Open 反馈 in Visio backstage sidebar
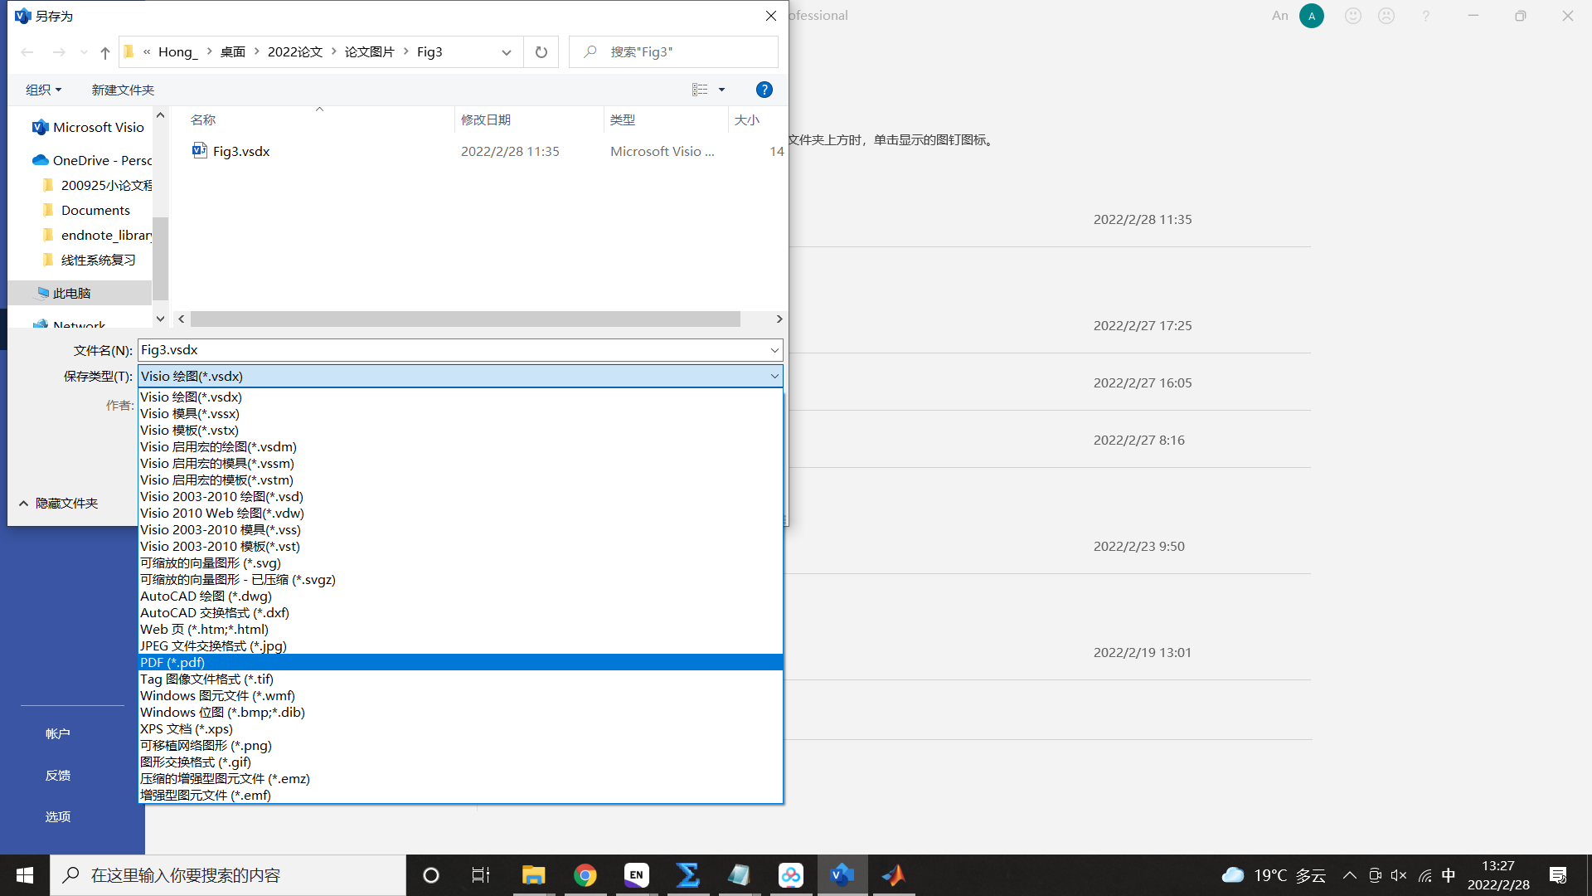 point(58,776)
